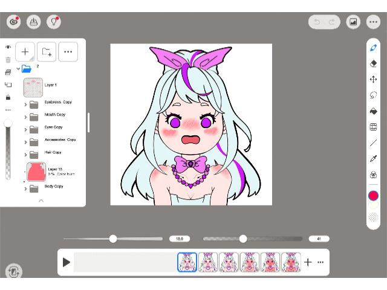
Task: Select the third animation frame thumbnail
Action: pos(229,262)
